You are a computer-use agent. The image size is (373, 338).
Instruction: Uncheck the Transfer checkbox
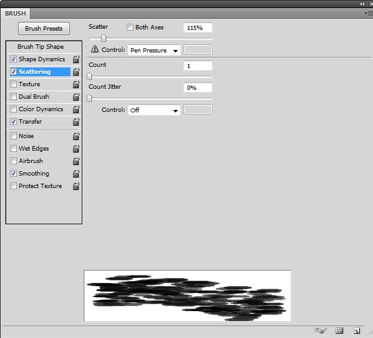(x=13, y=121)
